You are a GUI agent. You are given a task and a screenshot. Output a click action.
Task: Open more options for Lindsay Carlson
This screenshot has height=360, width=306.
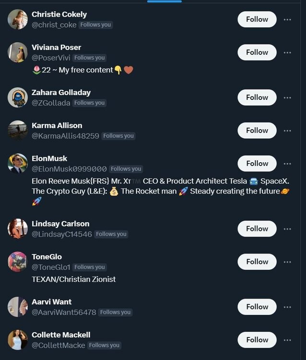coord(287,229)
